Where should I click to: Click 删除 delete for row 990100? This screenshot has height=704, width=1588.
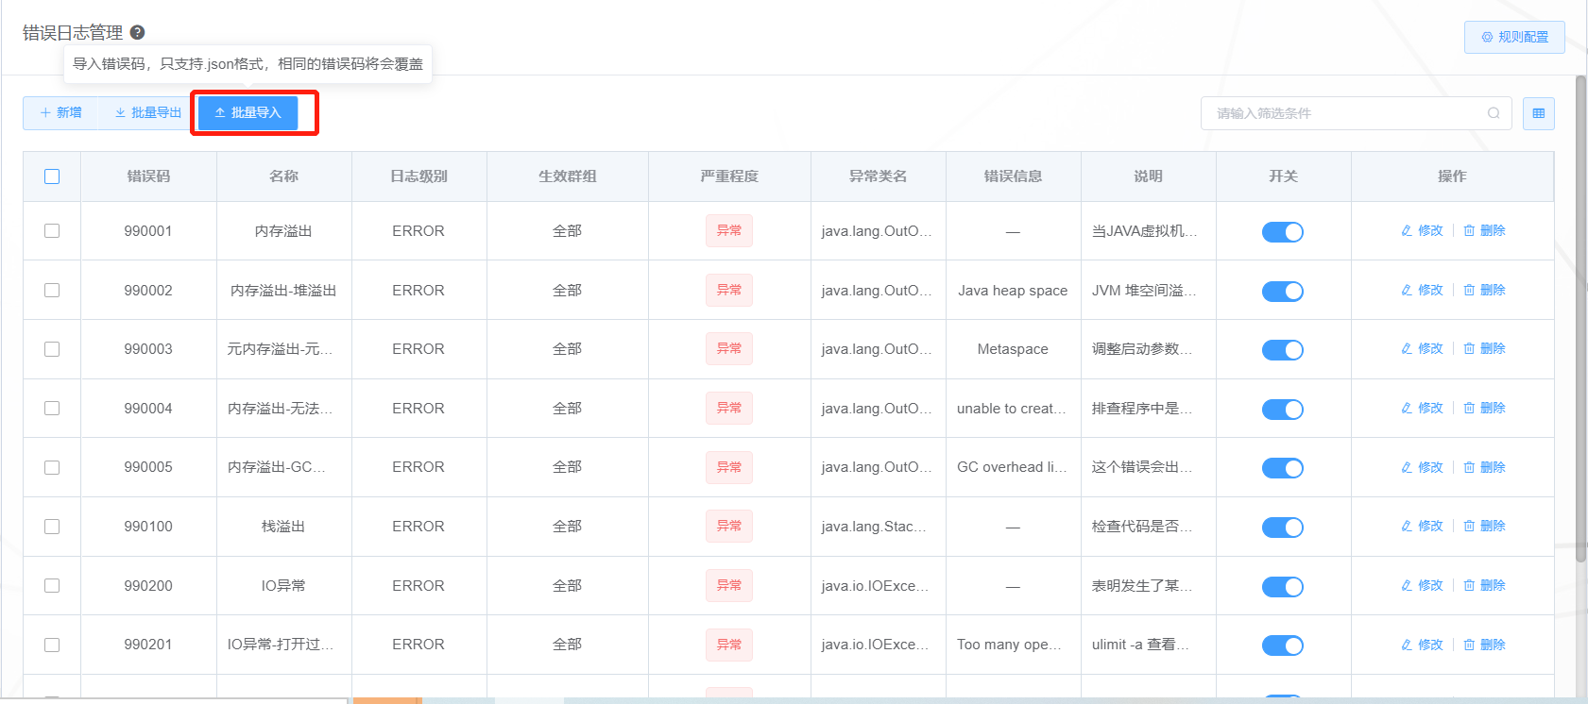coord(1484,526)
